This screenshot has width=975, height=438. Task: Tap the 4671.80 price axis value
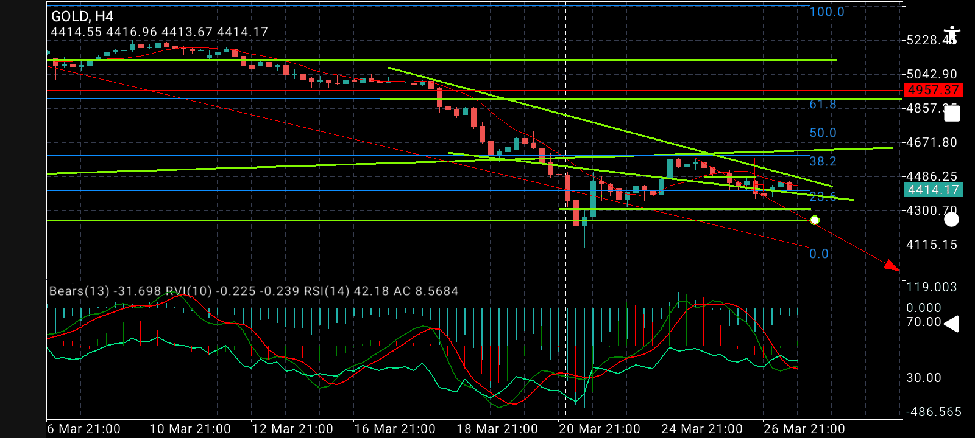932,142
